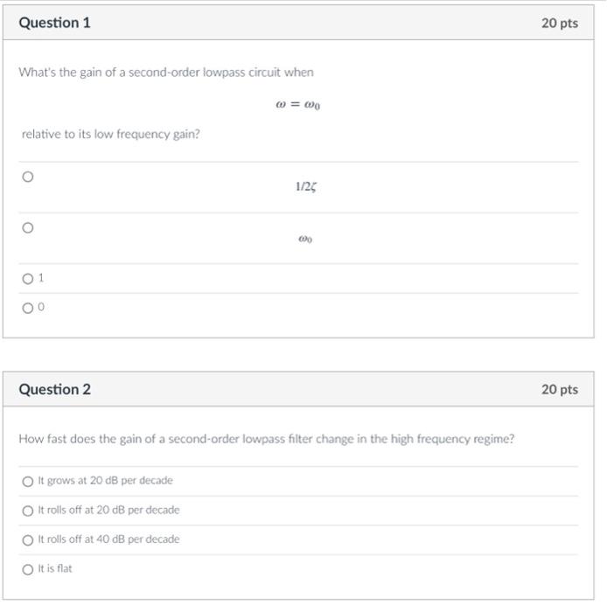Click the Question 1 header title
Viewport: 607px width, 612px height.
click(x=54, y=23)
